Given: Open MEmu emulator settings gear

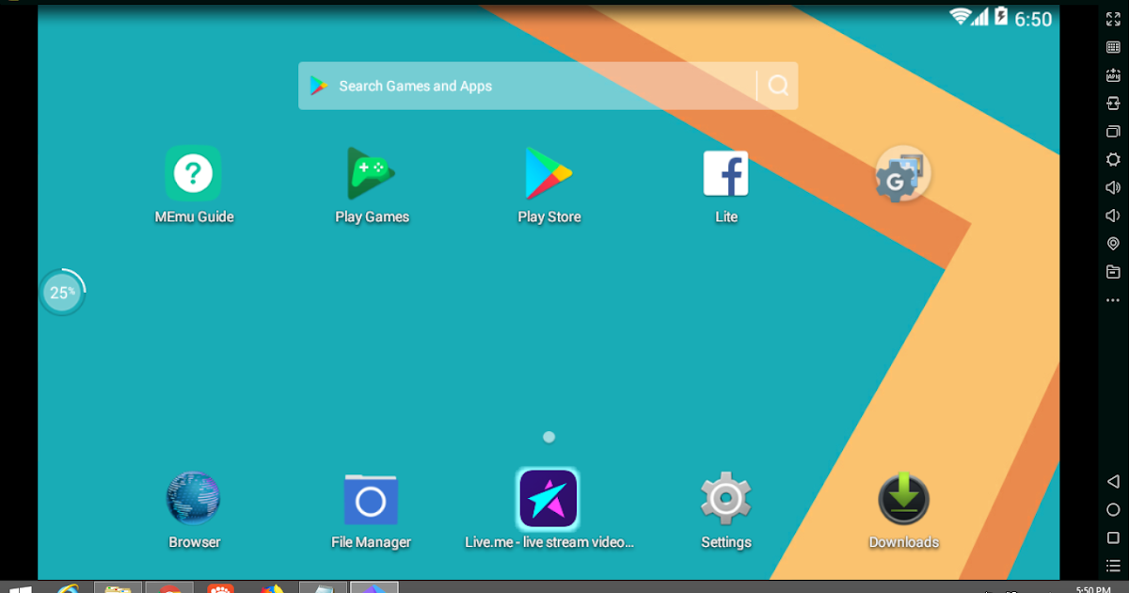Looking at the screenshot, I should (1113, 160).
